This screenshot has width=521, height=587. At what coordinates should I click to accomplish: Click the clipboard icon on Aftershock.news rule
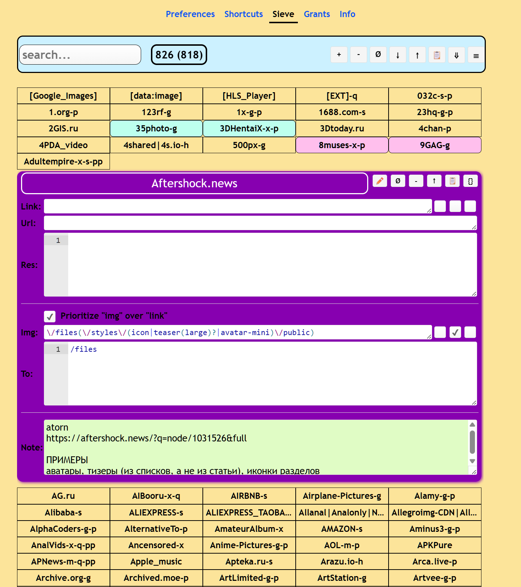click(452, 181)
